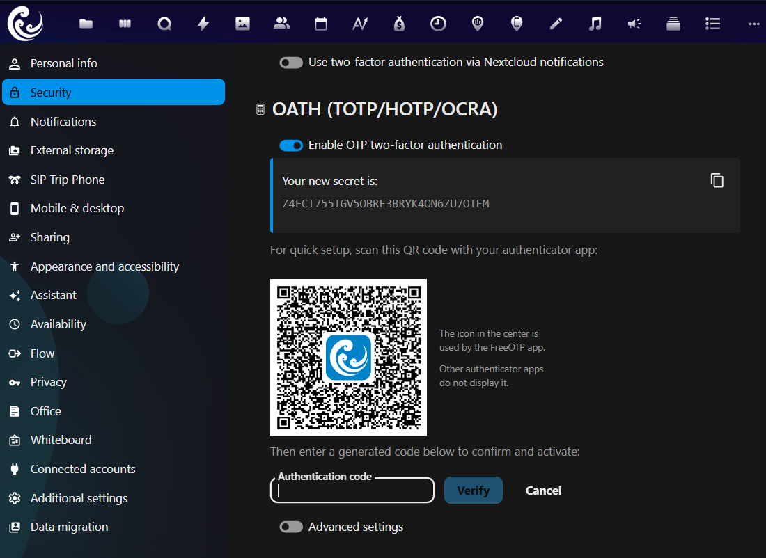The height and width of the screenshot is (558, 766).
Task: Open Data migration settings
Action: (x=114, y=527)
